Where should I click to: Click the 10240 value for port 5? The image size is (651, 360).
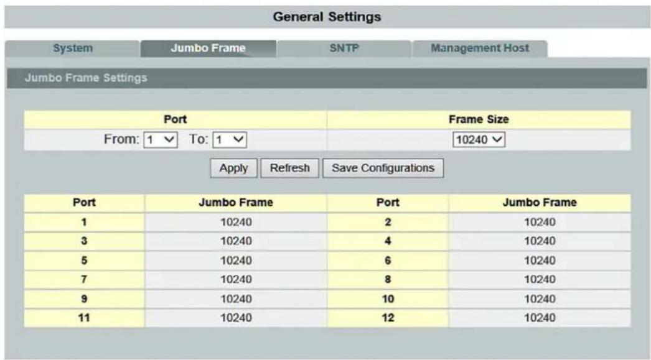coord(237,261)
